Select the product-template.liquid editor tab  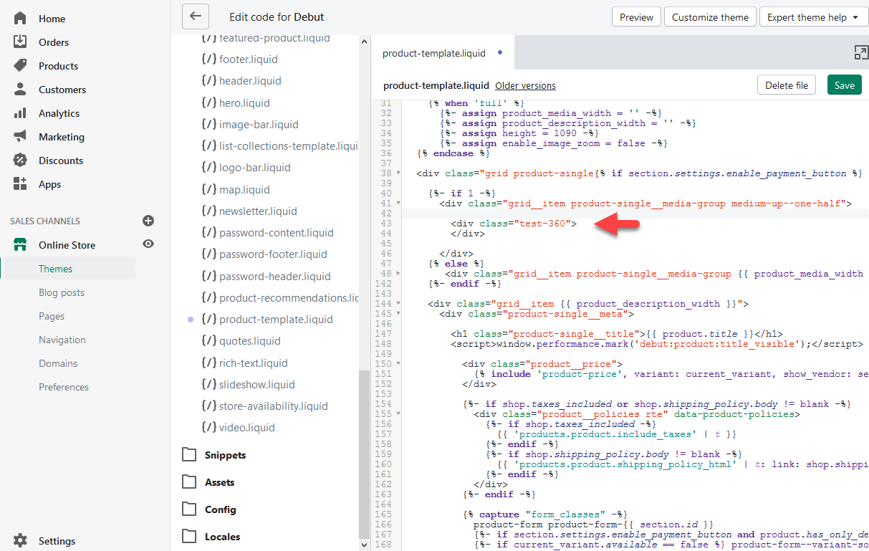[443, 52]
